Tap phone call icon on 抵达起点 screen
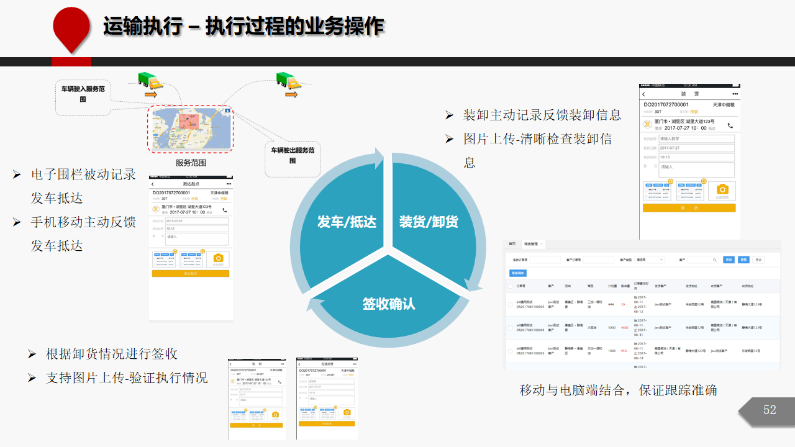The image size is (795, 447). 225,210
